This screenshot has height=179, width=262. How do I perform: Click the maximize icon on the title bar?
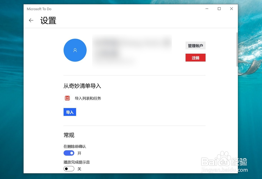point(219,9)
